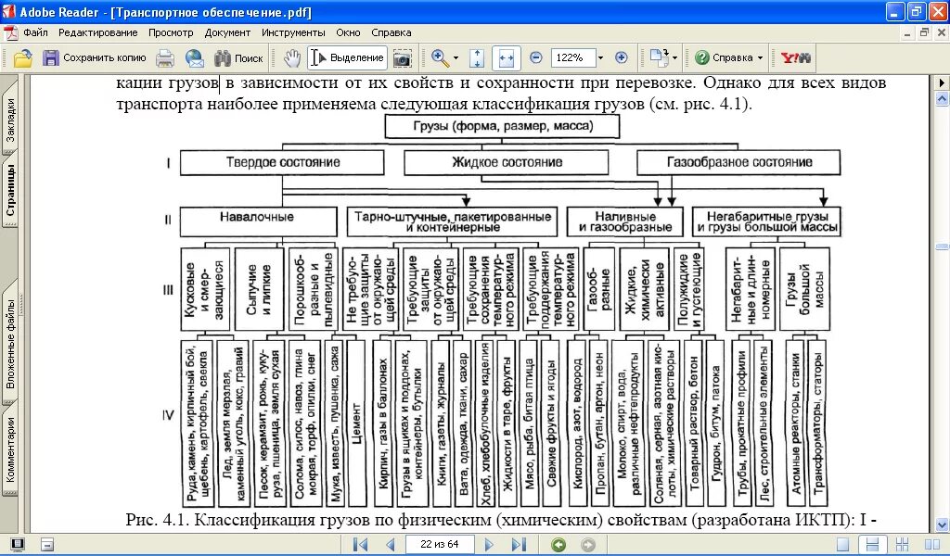Switch to Continuous page layout
Screen dimensions: 950x556
point(872,545)
